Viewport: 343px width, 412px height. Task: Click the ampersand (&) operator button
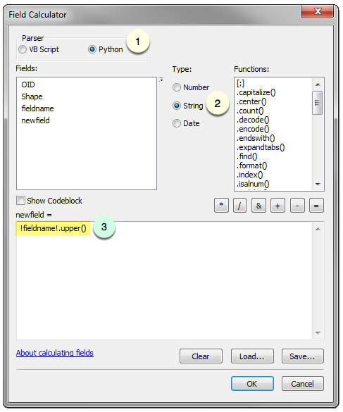click(258, 205)
